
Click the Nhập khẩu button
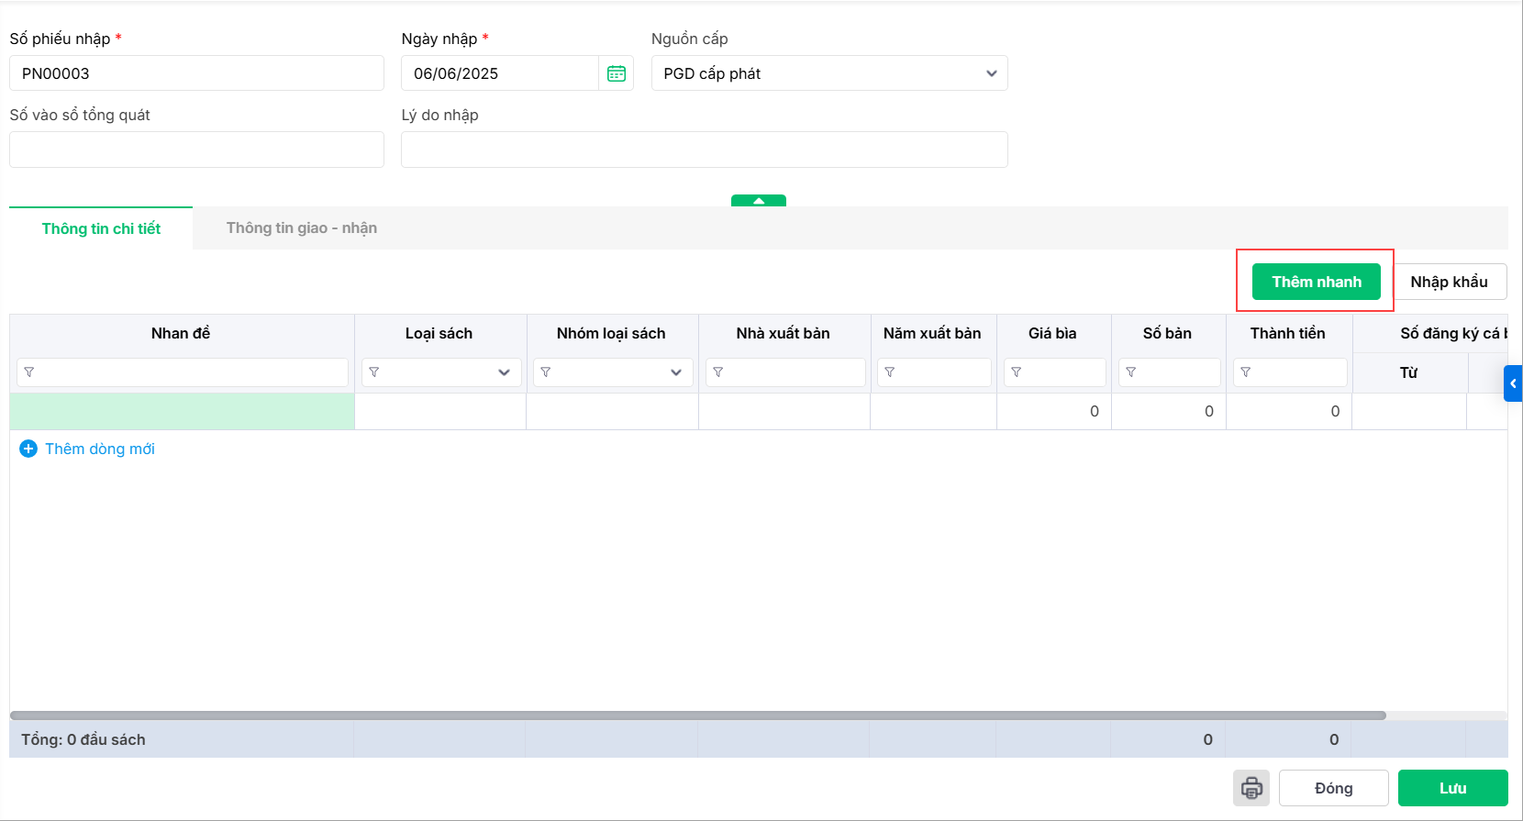1449,282
